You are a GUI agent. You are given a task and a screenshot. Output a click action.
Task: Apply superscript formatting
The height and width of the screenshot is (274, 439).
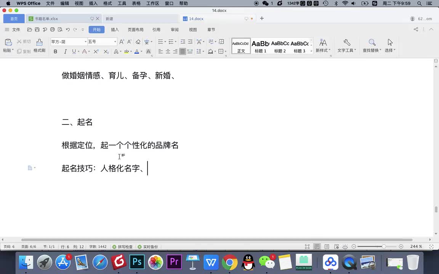(x=96, y=51)
